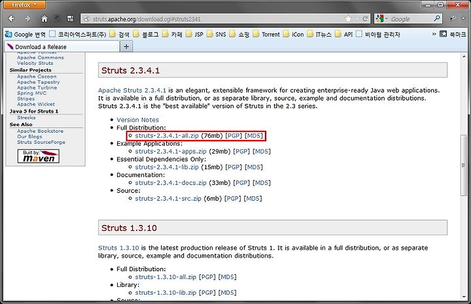Open the 북마크 bookmarks menu button
Viewport: 471px width, 304px height.
coord(453,34)
